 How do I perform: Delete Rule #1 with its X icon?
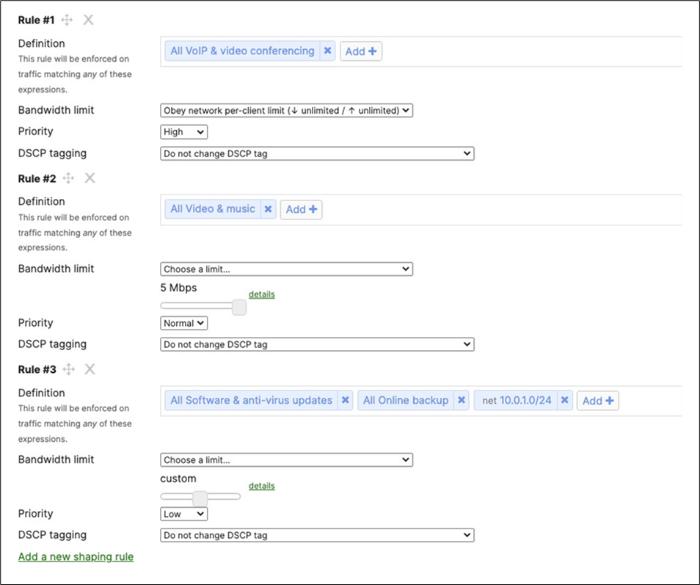pyautogui.click(x=88, y=20)
